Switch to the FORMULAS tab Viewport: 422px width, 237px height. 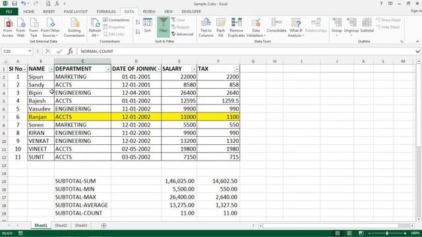click(106, 12)
